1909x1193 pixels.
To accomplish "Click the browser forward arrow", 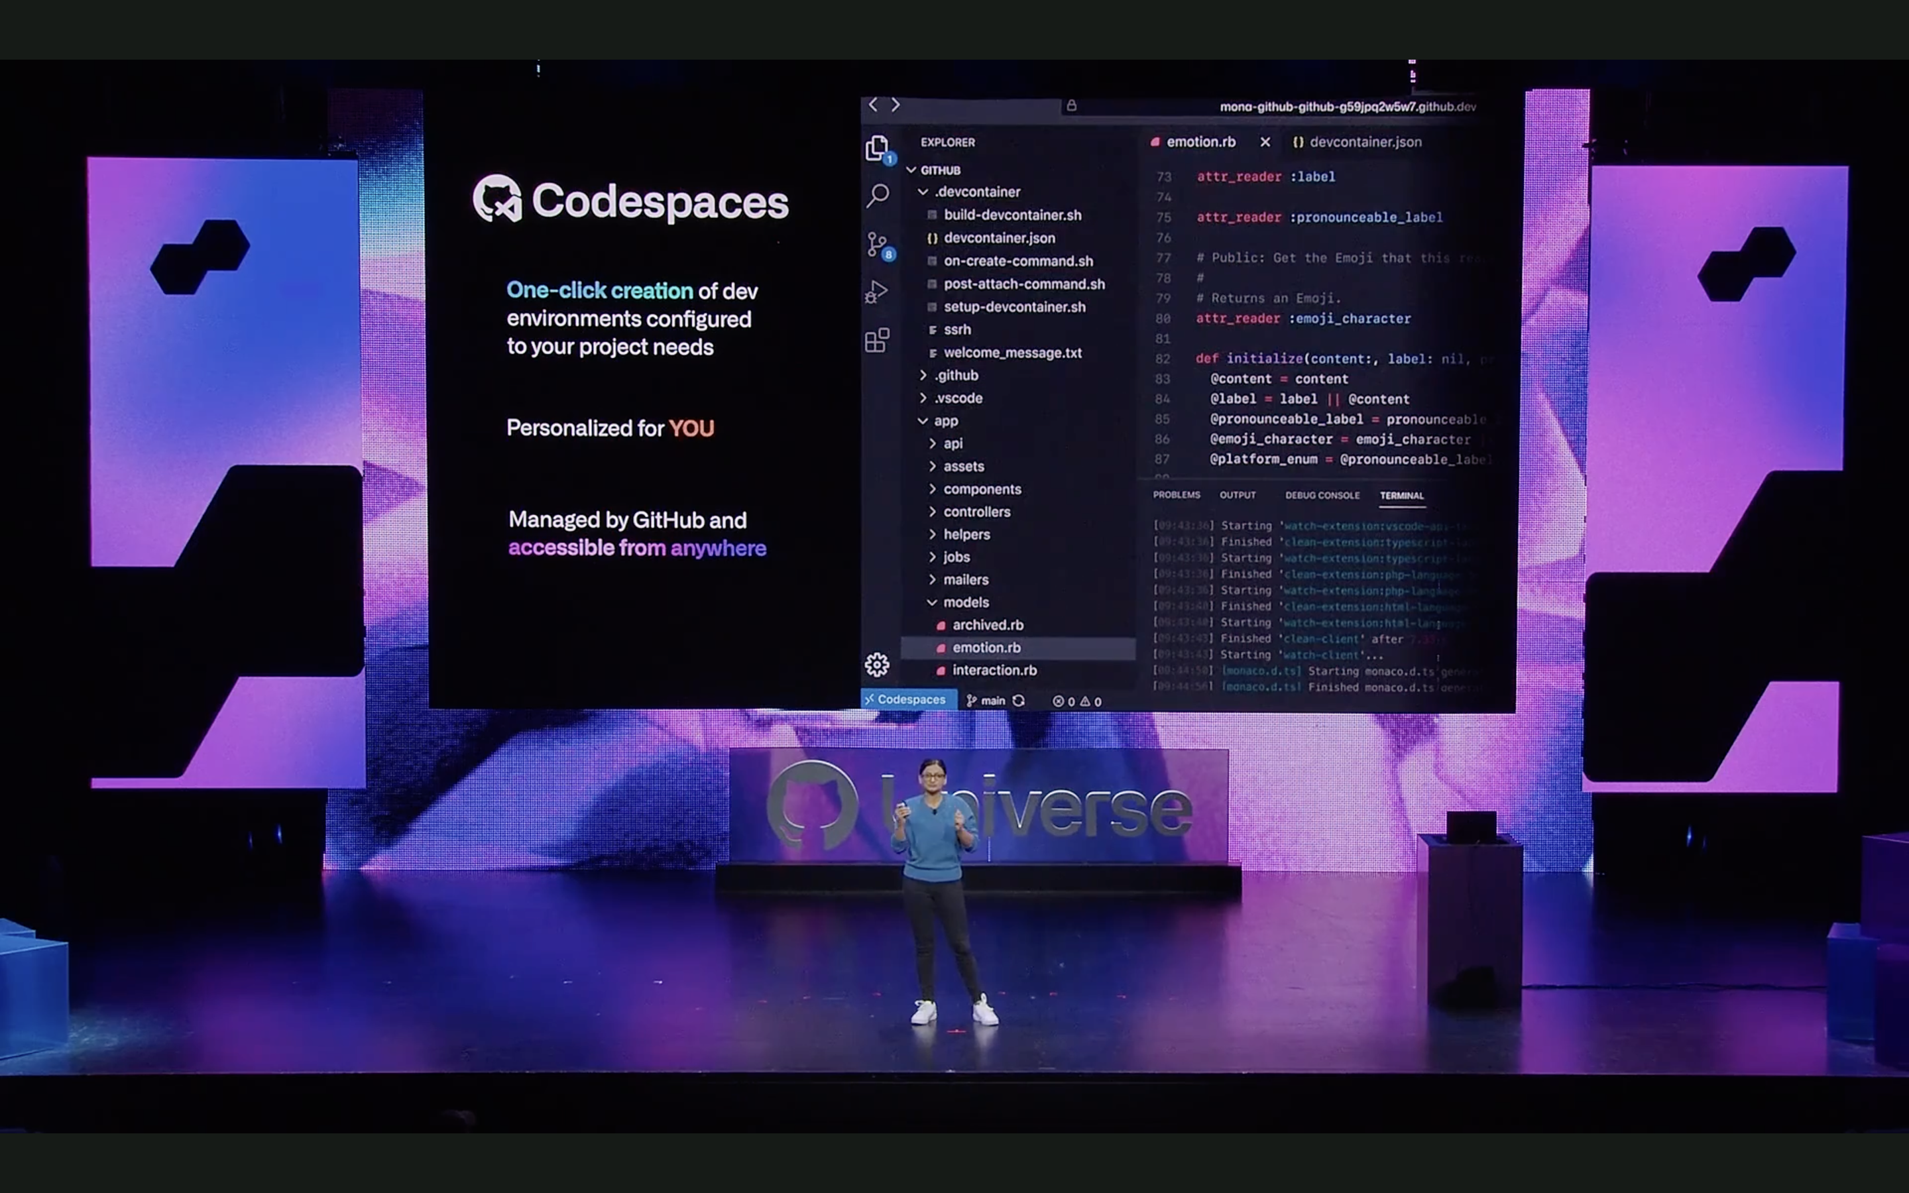I will coord(896,105).
